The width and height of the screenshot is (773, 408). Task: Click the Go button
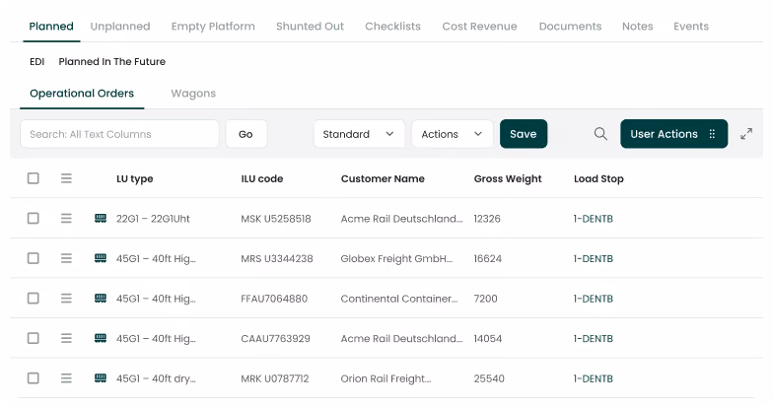pyautogui.click(x=246, y=134)
